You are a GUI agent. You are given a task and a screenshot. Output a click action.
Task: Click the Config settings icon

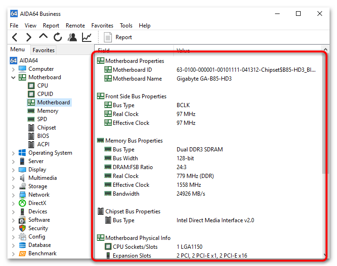tap(22, 237)
